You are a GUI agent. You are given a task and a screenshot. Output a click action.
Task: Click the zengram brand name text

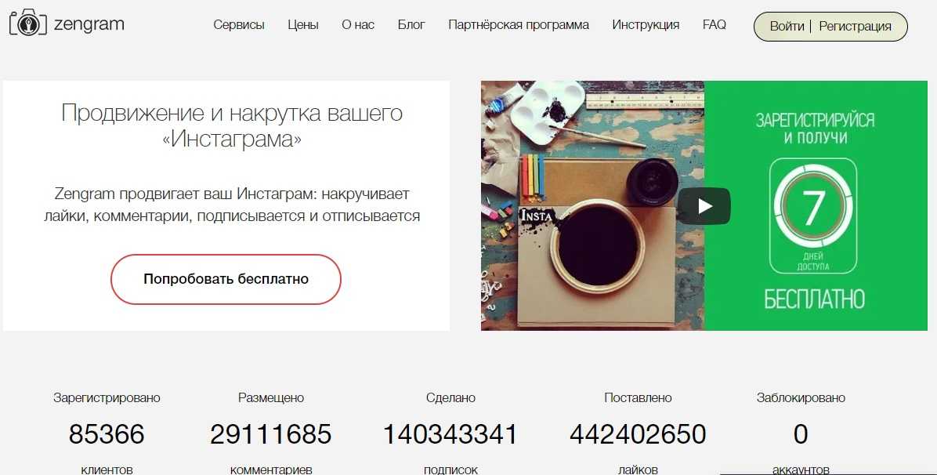click(x=89, y=24)
